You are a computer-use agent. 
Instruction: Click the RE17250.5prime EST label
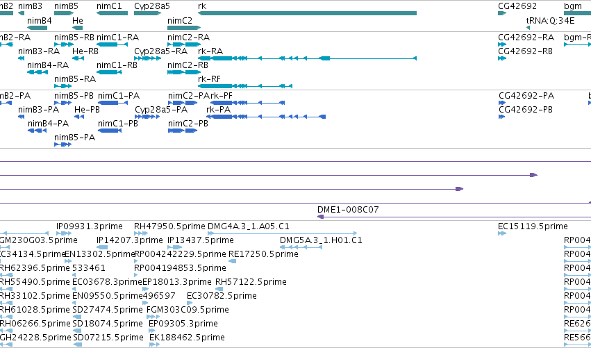[263, 254]
